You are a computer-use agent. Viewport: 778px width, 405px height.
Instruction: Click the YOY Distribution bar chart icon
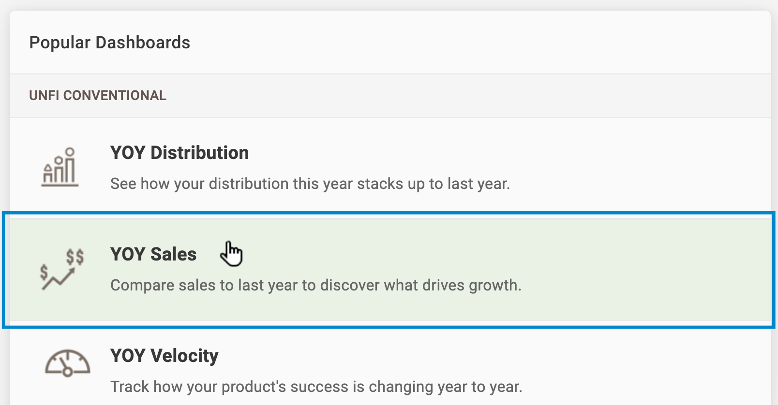60,167
